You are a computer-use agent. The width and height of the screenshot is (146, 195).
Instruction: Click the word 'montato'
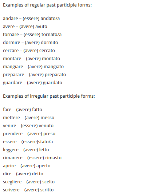tap(51, 59)
